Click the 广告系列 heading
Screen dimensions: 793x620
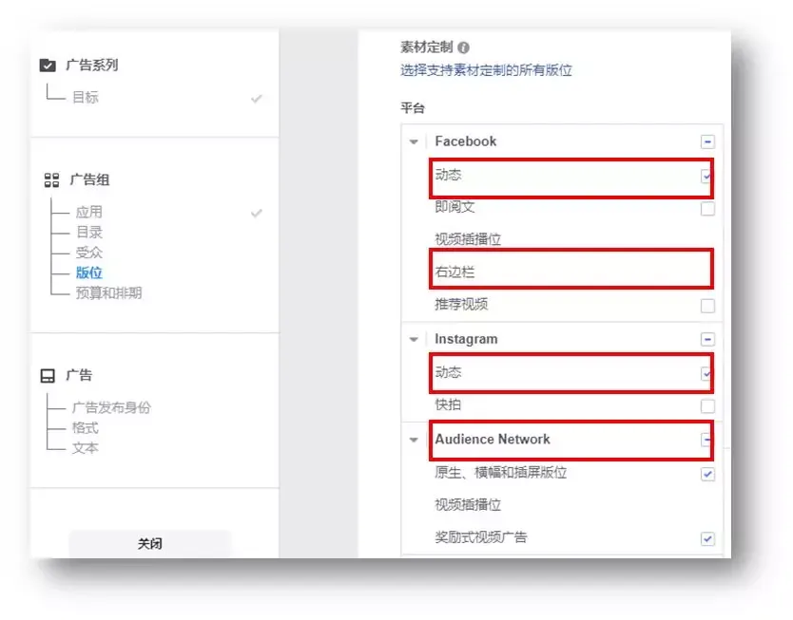coord(92,66)
